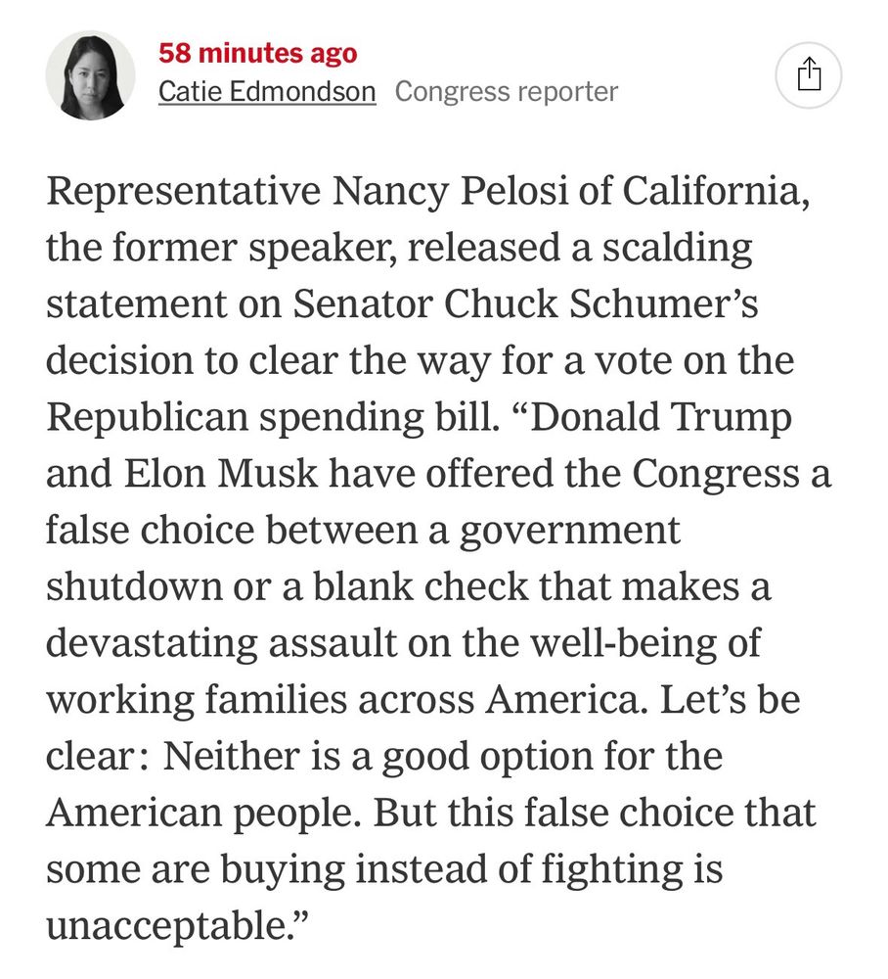Click the share icon button

[x=808, y=74]
